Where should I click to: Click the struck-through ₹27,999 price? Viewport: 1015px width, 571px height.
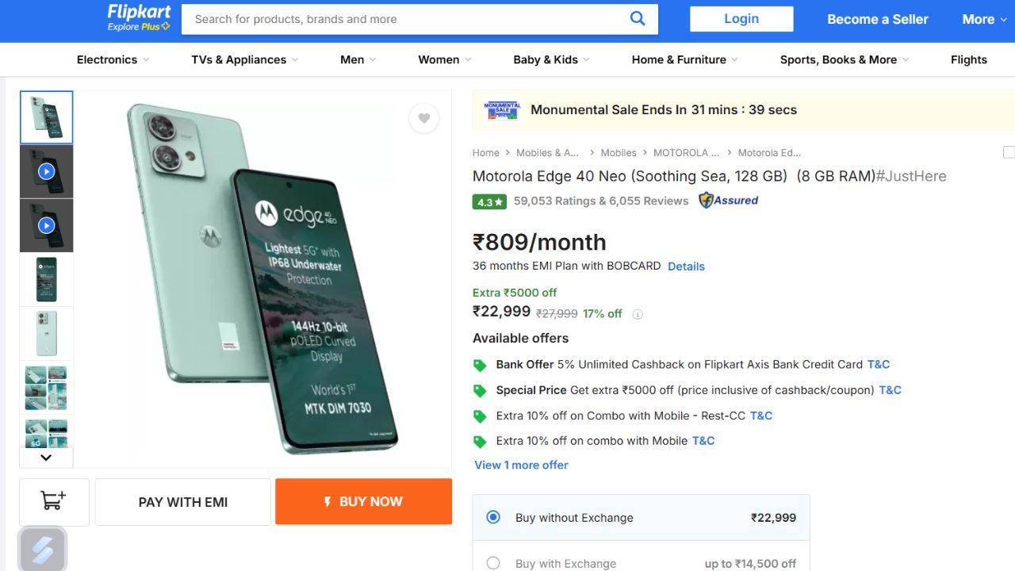tap(557, 314)
